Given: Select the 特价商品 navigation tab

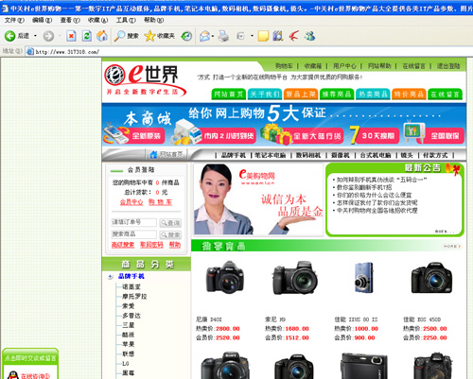Looking at the screenshot, I should coord(409,94).
